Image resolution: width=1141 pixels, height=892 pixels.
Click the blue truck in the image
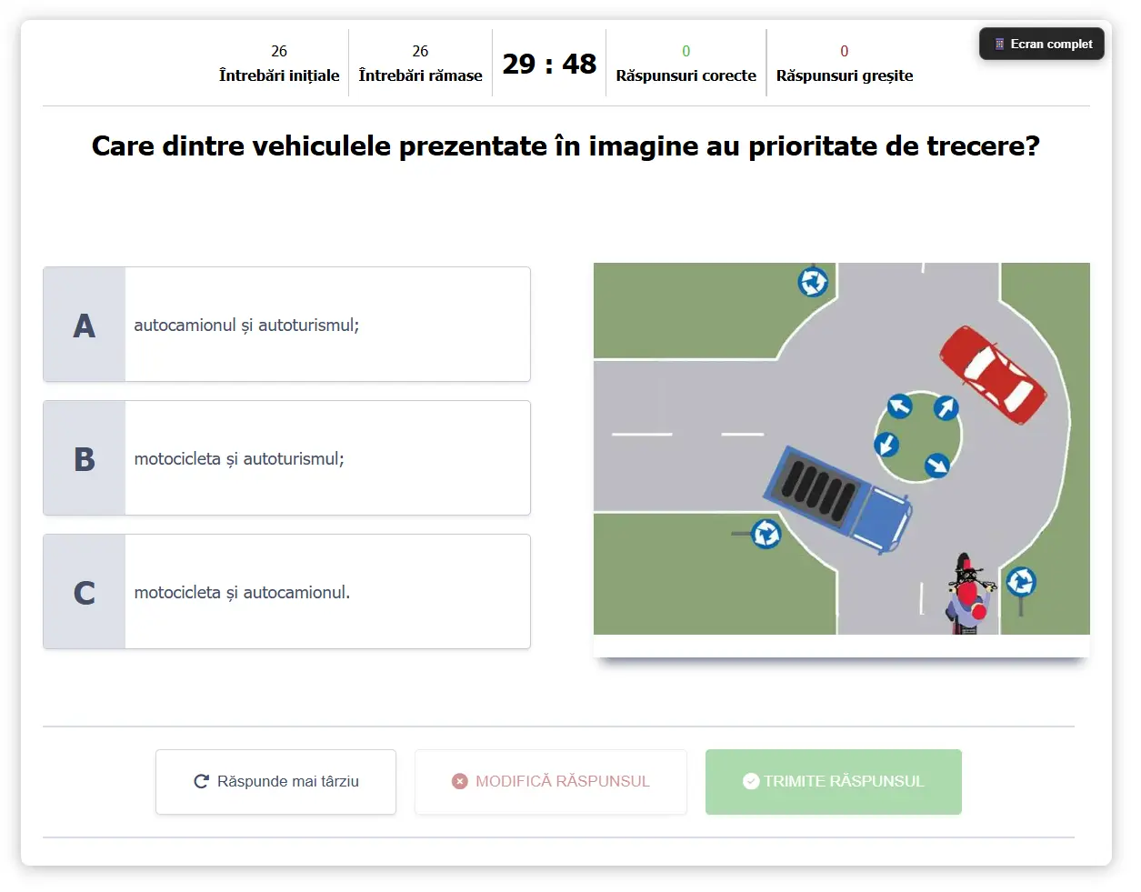(x=837, y=499)
